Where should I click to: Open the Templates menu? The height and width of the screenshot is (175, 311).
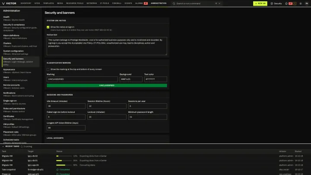point(48,3)
